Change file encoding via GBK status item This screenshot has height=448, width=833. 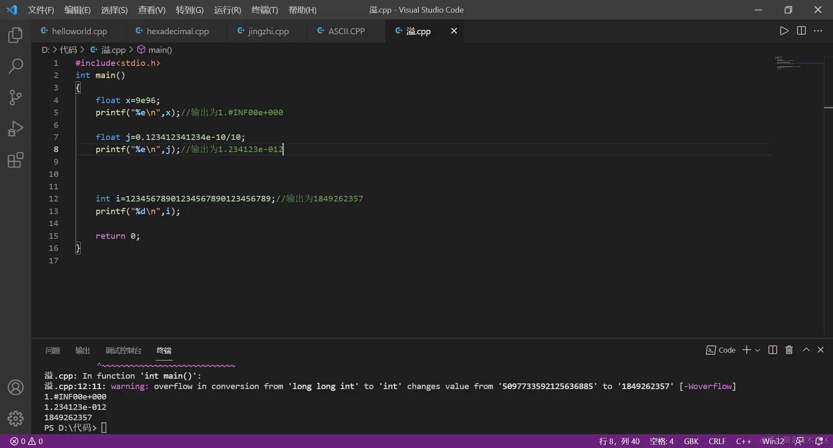(691, 441)
